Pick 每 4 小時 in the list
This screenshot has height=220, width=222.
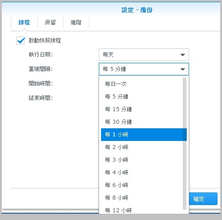tap(144, 173)
